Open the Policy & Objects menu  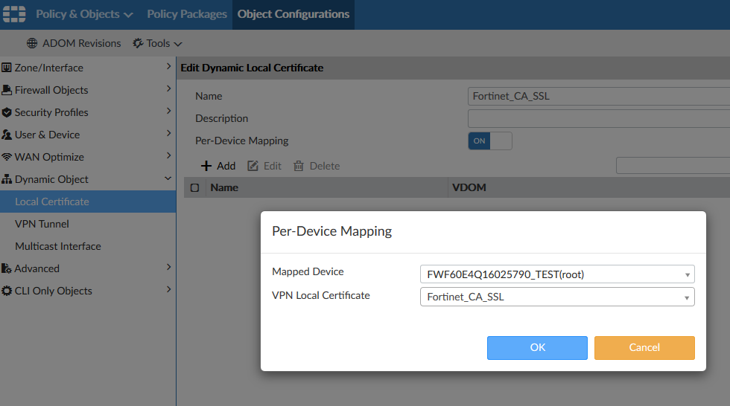(x=84, y=14)
